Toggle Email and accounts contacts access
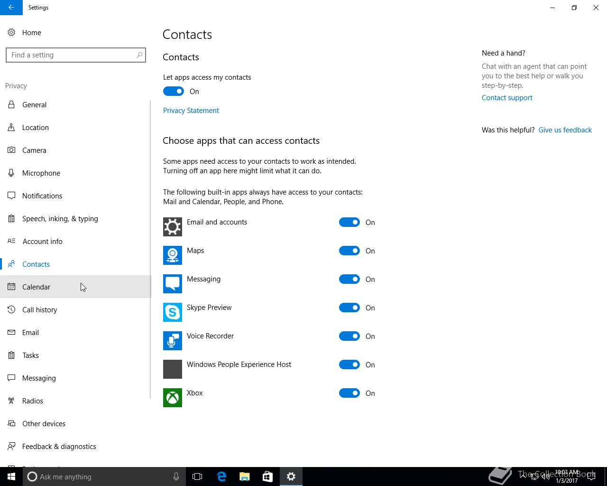 pyautogui.click(x=349, y=222)
